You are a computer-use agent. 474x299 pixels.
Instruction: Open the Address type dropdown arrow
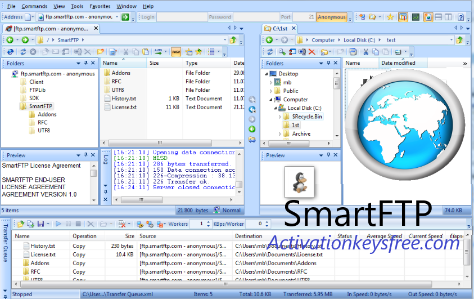33,17
